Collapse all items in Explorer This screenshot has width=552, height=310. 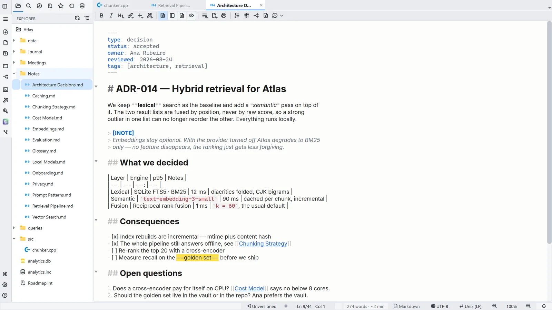(87, 18)
